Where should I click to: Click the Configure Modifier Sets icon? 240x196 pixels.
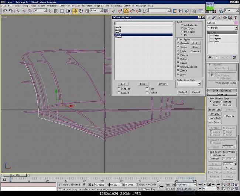pos(234,57)
